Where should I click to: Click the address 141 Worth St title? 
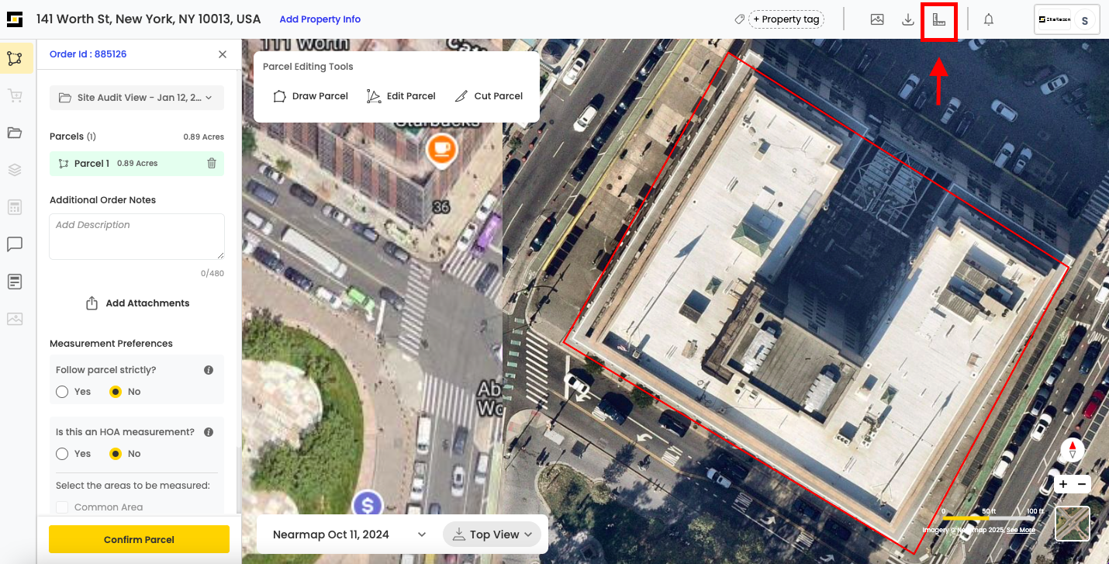click(x=149, y=19)
